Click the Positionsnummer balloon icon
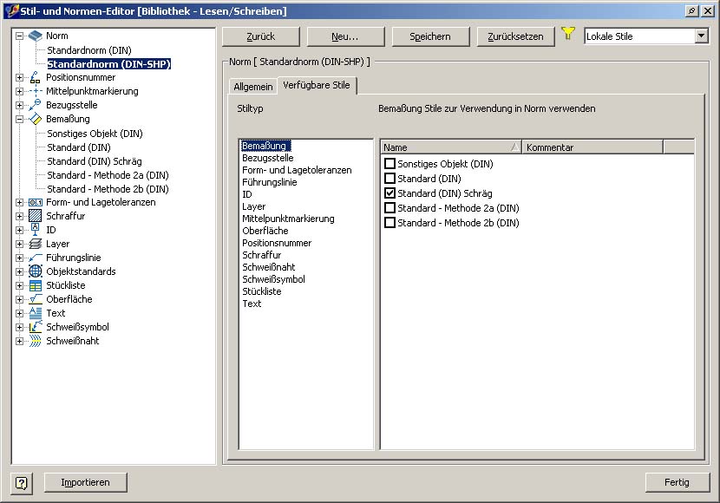This screenshot has width=720, height=503. 36,77
